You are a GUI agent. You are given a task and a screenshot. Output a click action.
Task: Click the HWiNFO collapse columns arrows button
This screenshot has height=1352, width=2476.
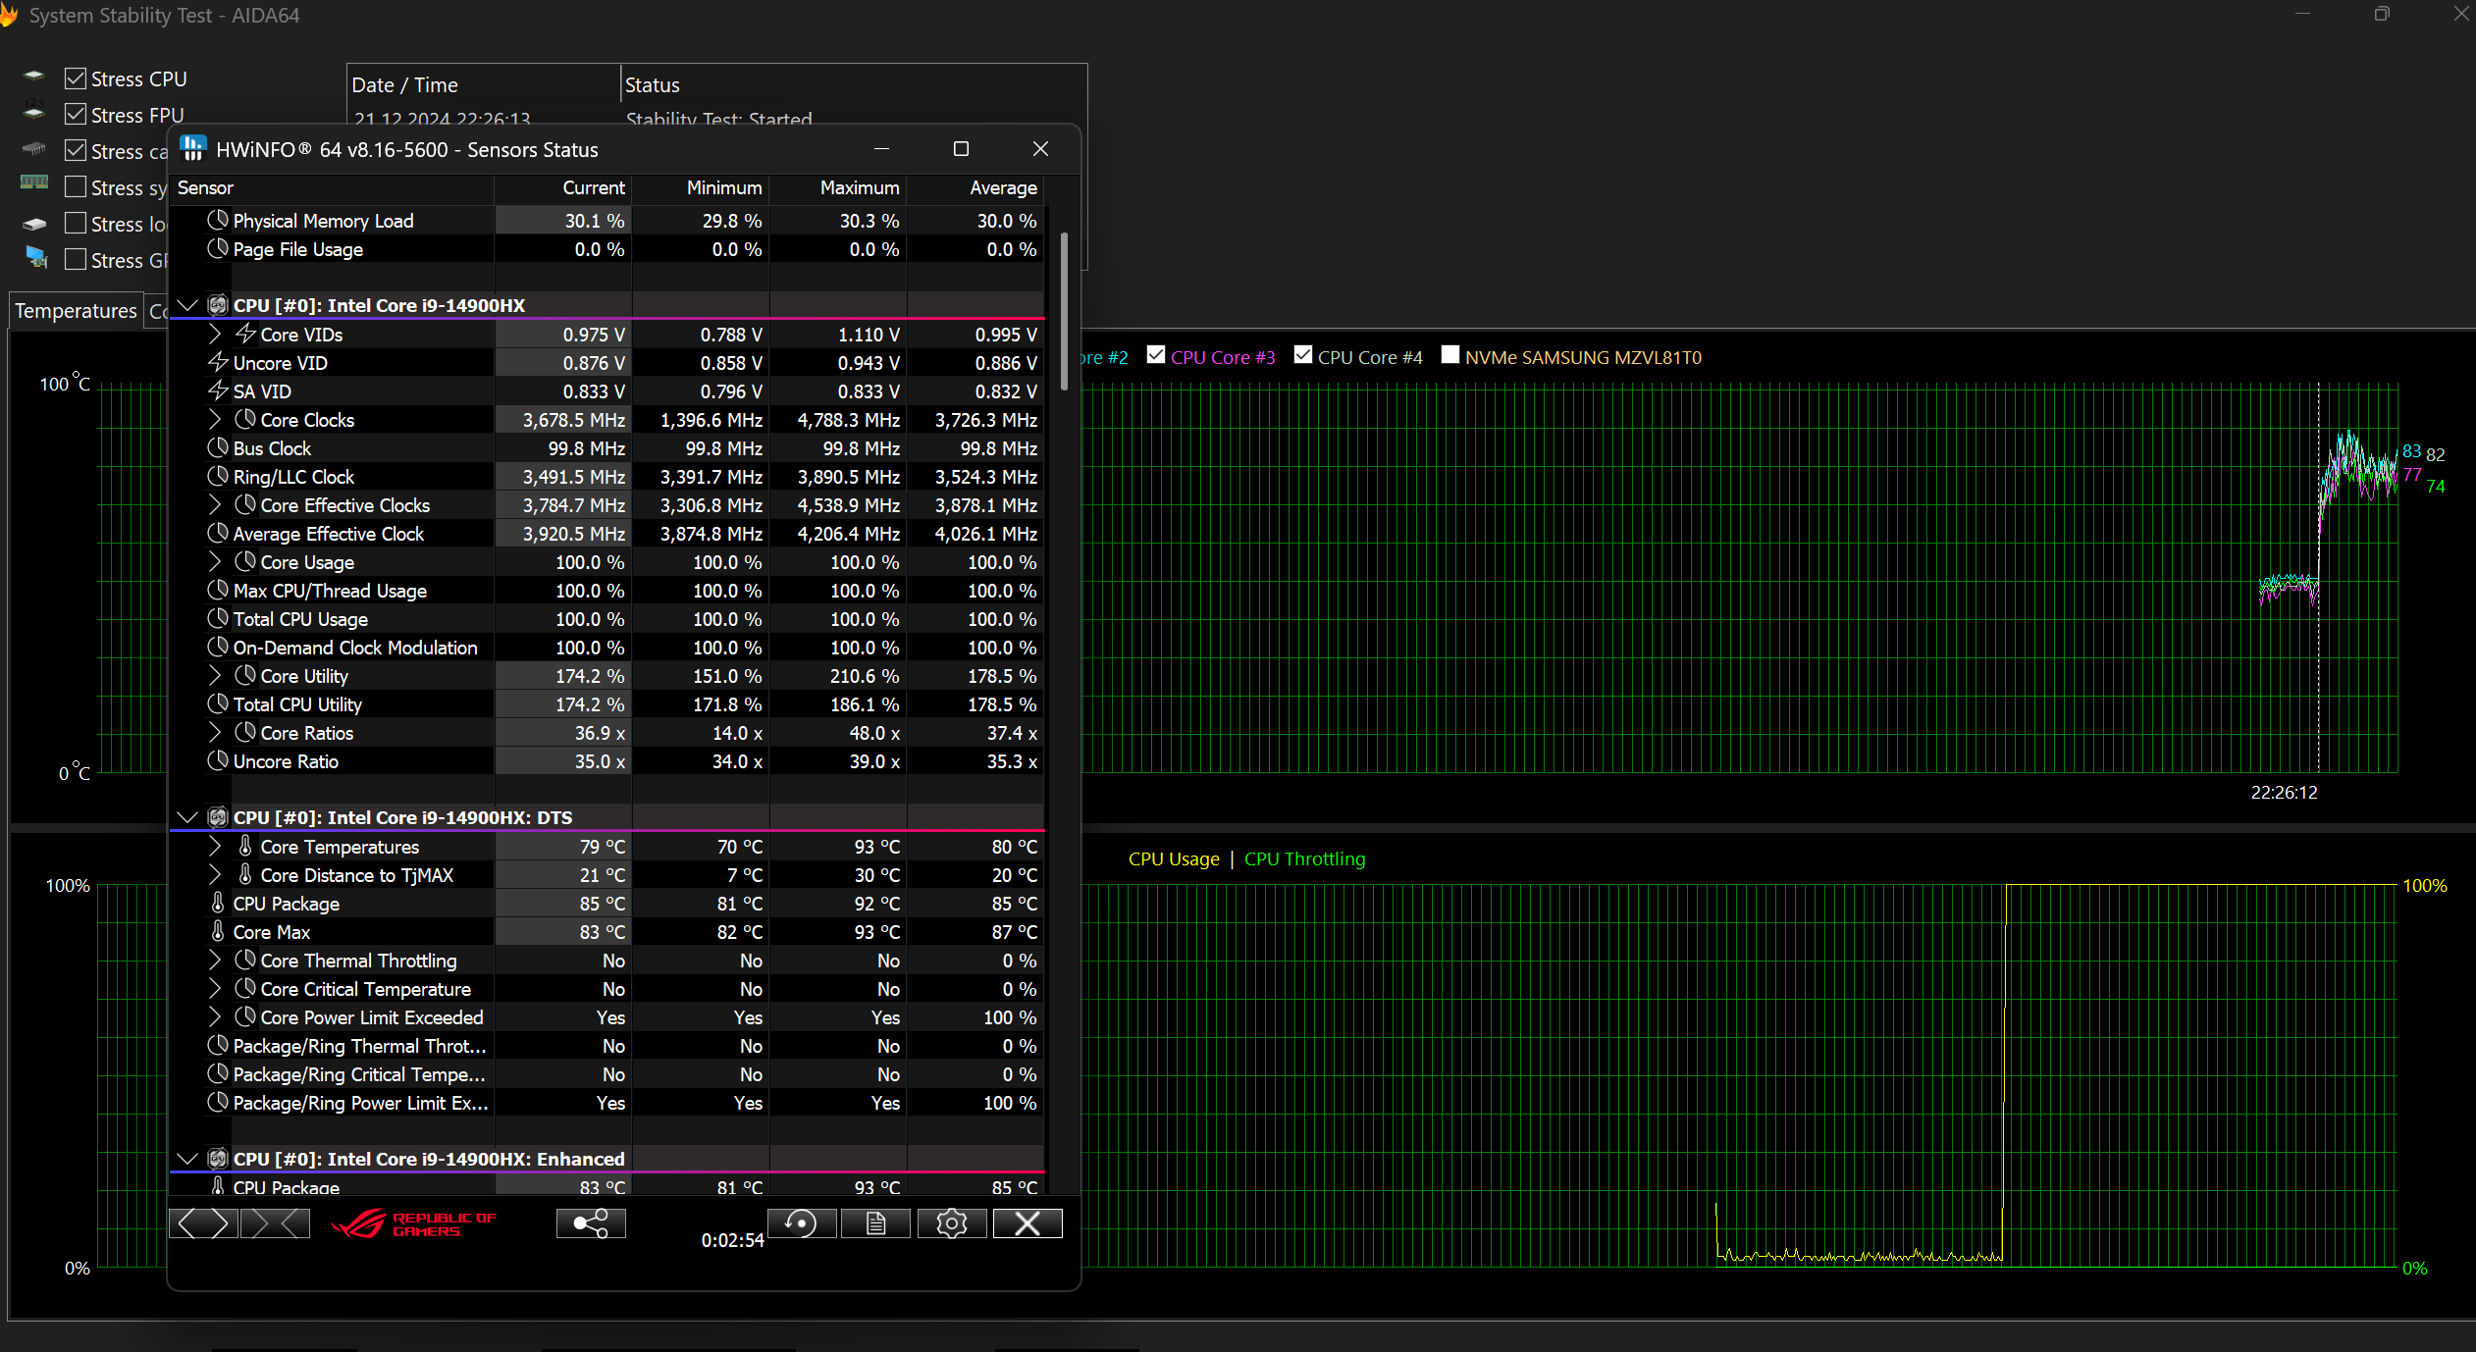tap(276, 1222)
